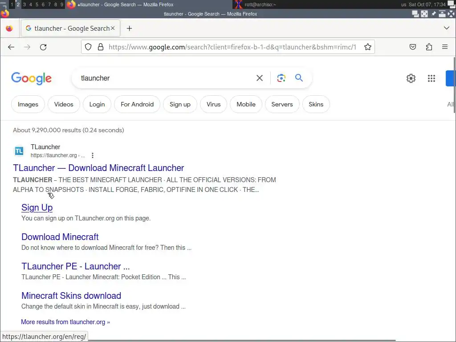Open the tracking protection shield icon
Viewport: 456px width, 342px height.
(88, 47)
